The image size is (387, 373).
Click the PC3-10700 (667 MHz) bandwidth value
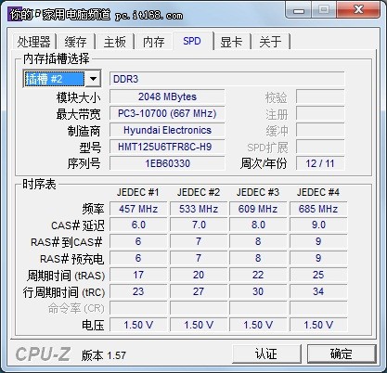(167, 113)
